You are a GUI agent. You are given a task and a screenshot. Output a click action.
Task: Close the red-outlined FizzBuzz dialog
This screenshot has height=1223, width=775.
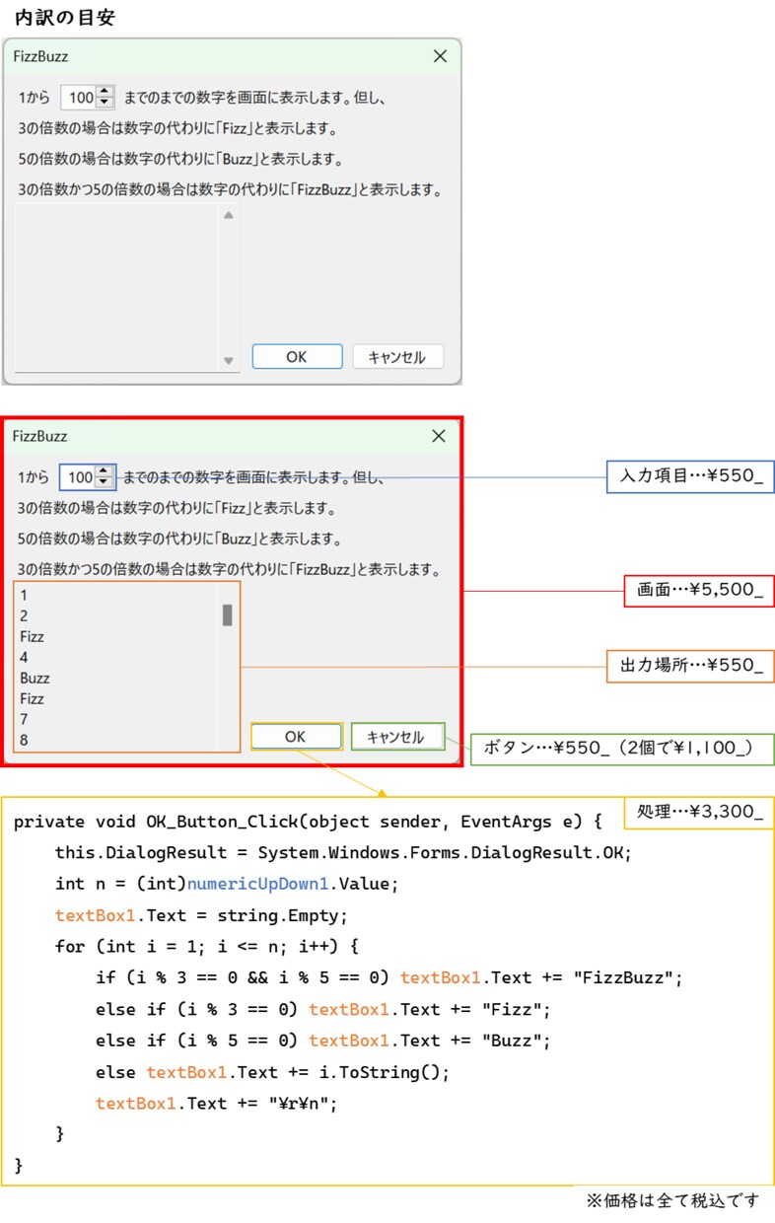pyautogui.click(x=439, y=436)
